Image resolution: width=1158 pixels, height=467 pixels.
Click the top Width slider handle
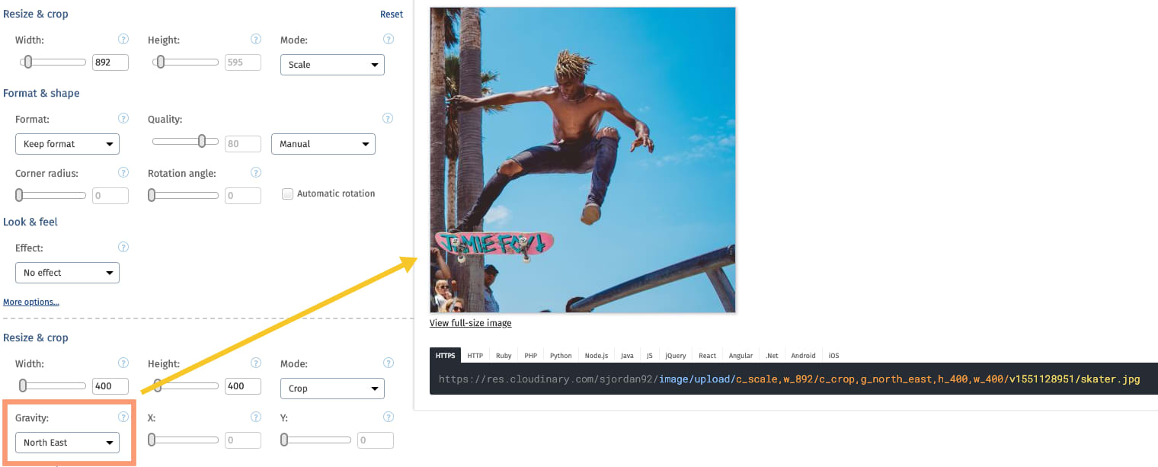tap(27, 62)
